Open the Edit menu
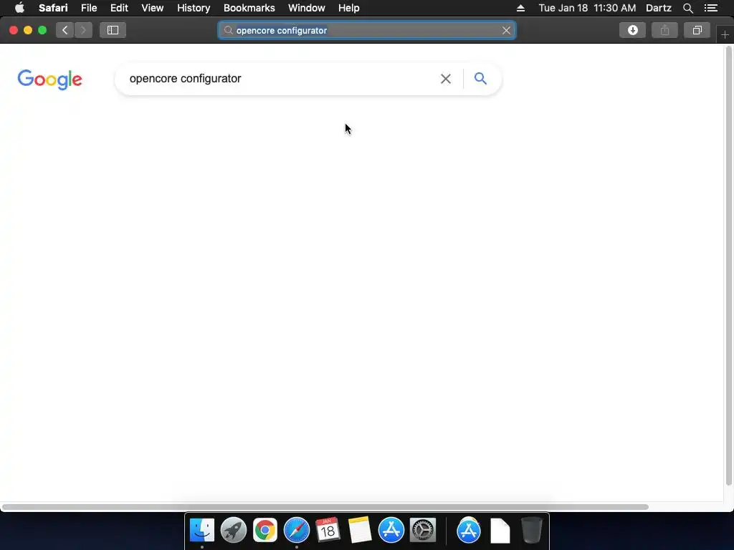 119,8
